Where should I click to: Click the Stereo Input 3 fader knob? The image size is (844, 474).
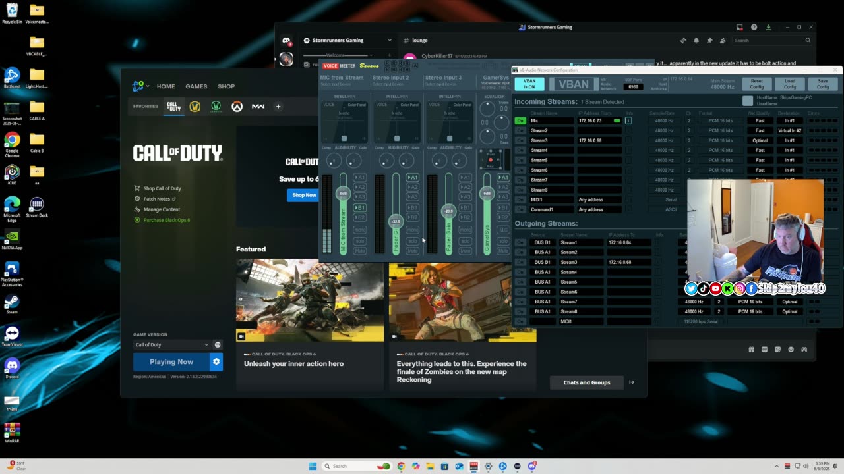point(448,211)
